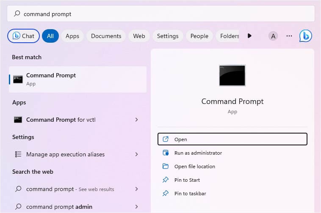The height and width of the screenshot is (213, 321).
Task: Expand the Manage app execution aliases chevron
Action: pos(136,154)
